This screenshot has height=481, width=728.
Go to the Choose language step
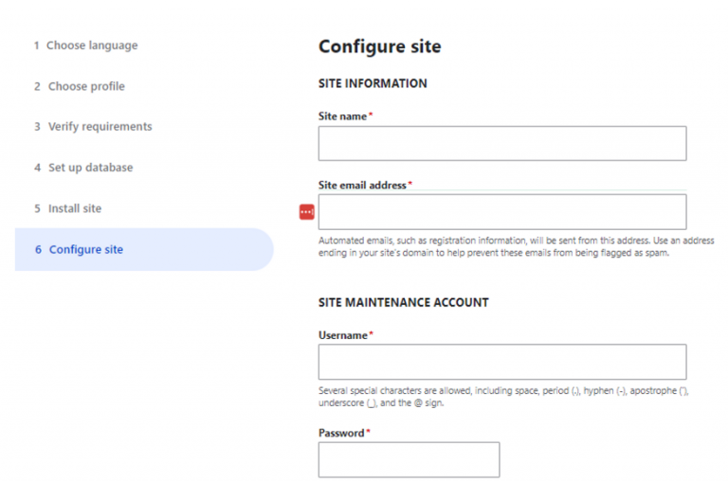(92, 45)
